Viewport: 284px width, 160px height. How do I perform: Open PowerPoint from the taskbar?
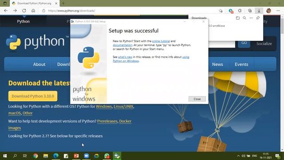click(76, 156)
